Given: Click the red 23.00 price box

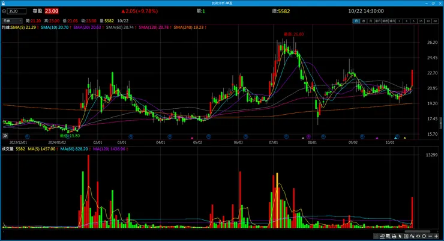Looking at the screenshot, I should click(52, 11).
